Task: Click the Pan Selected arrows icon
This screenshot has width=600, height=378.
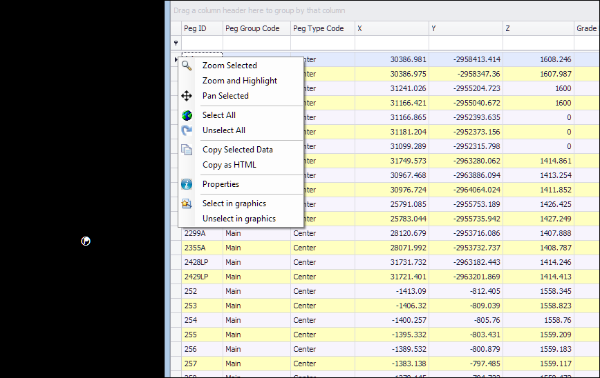Action: coord(187,96)
